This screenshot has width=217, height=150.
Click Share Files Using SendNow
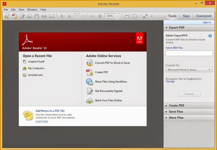point(111,82)
